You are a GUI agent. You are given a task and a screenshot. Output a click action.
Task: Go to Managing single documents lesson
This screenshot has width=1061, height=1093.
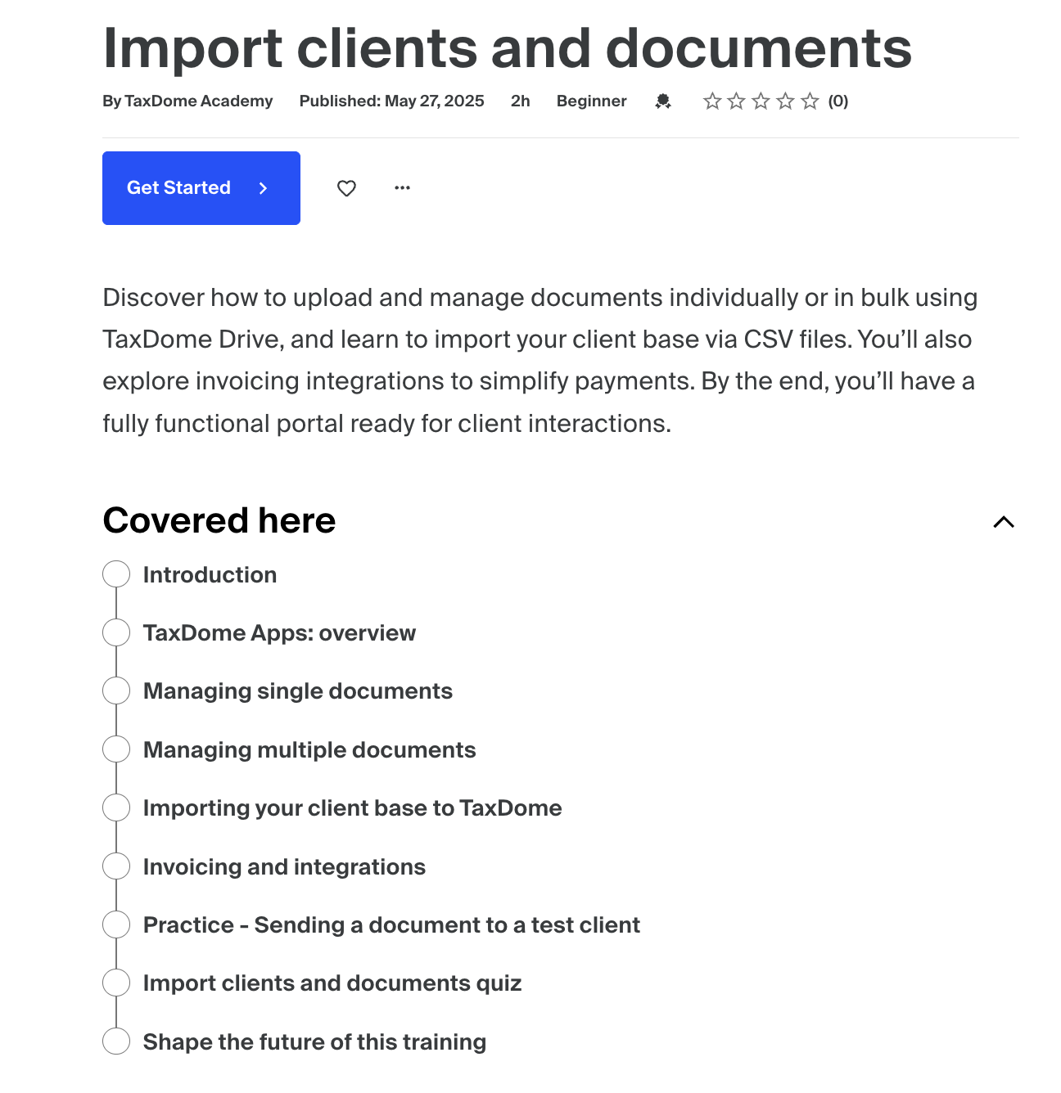point(297,691)
